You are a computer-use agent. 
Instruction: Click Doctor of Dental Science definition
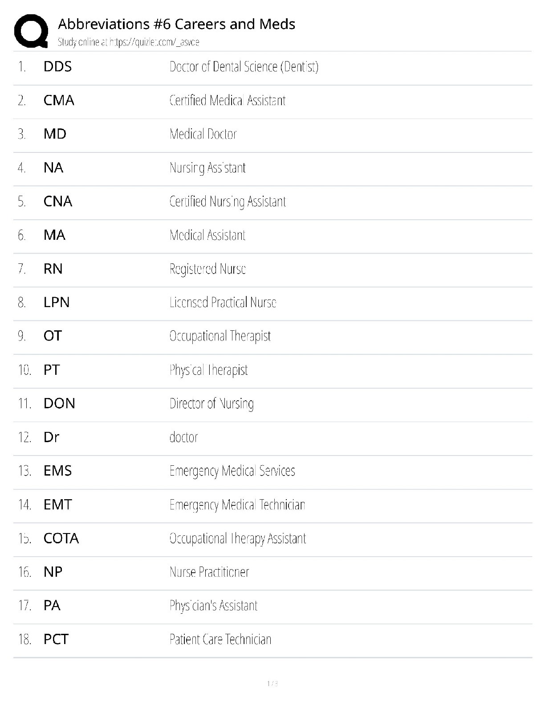(x=244, y=67)
